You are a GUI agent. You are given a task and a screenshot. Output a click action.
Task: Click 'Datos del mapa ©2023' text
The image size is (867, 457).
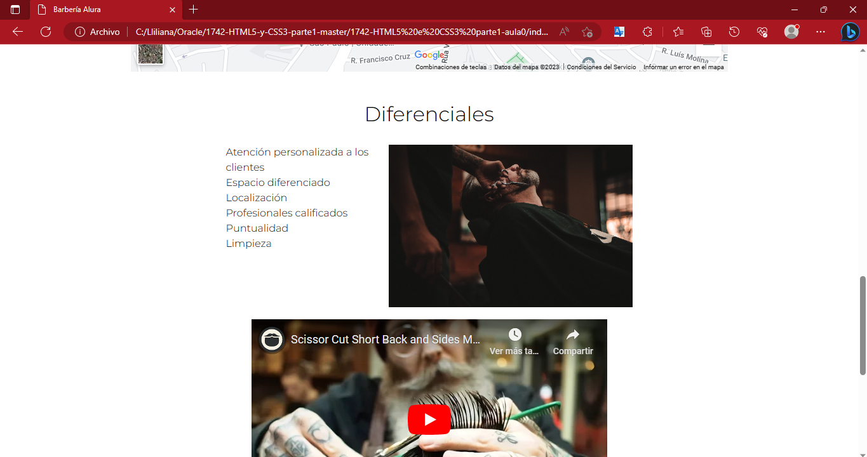pos(527,67)
